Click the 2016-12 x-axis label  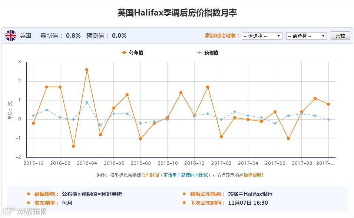[x=194, y=163]
